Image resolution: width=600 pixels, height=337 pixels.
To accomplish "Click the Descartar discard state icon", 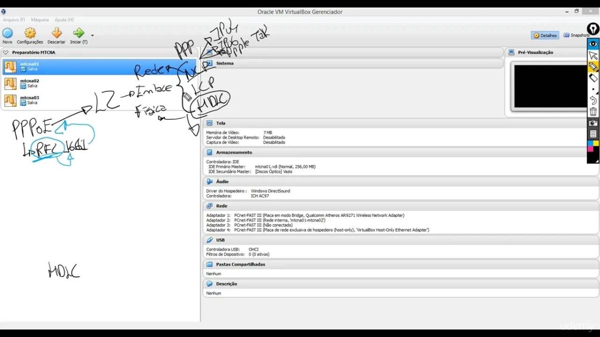I will pos(56,33).
